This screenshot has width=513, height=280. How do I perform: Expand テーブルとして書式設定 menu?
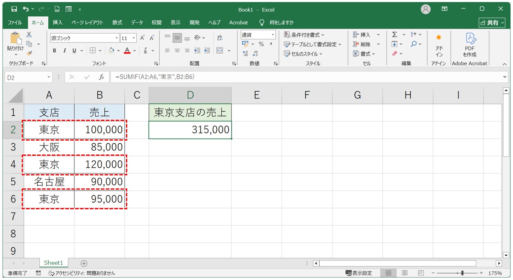coord(313,44)
